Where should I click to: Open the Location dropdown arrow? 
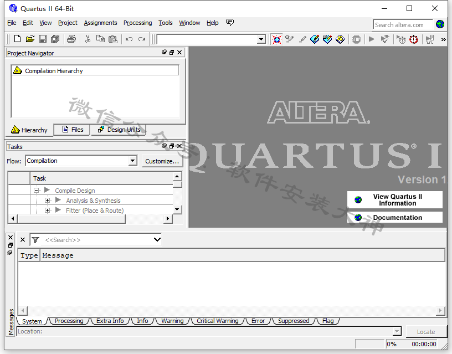tap(397, 331)
